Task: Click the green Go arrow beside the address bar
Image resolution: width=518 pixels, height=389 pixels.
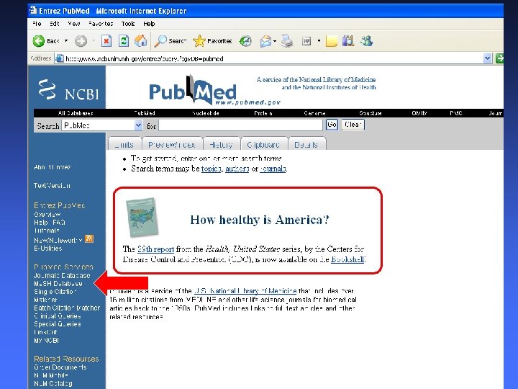Action: (x=499, y=58)
